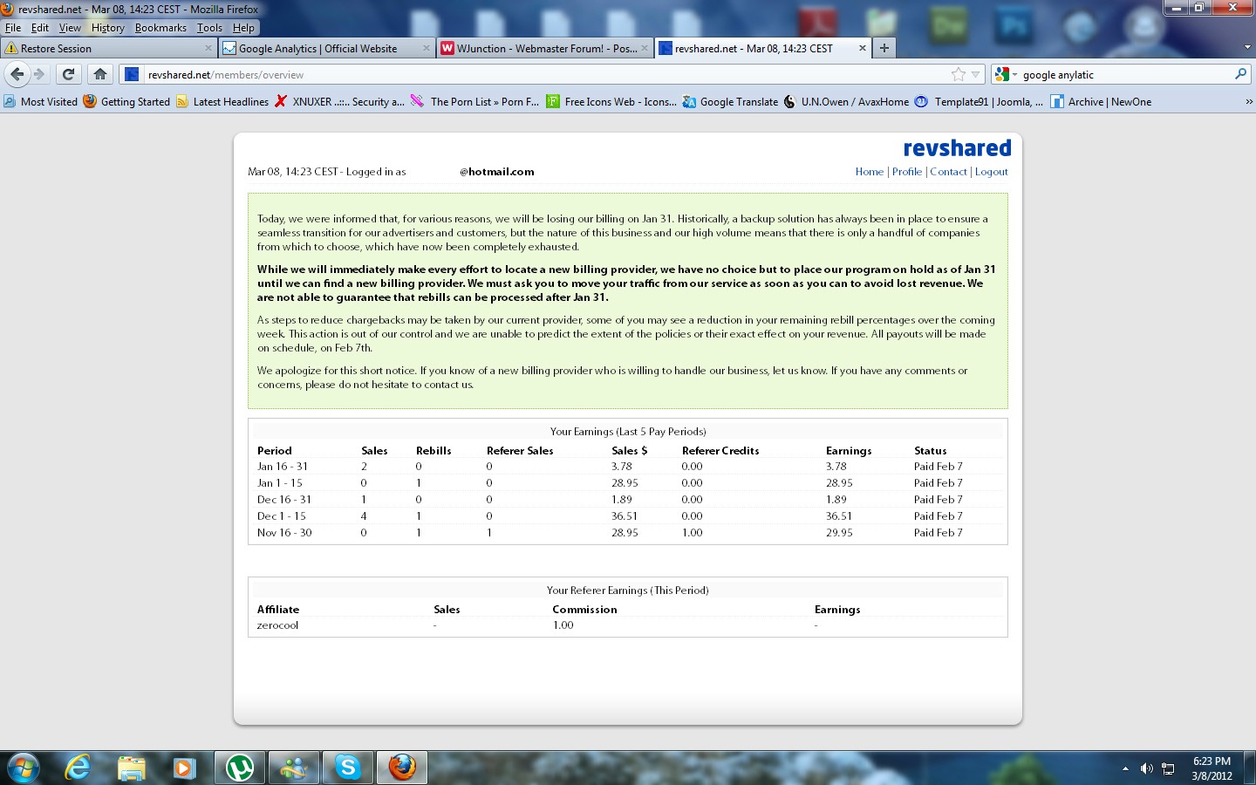Screen dimensions: 1256x785
Task: Open Skype from the taskbar
Action: pyautogui.click(x=348, y=768)
